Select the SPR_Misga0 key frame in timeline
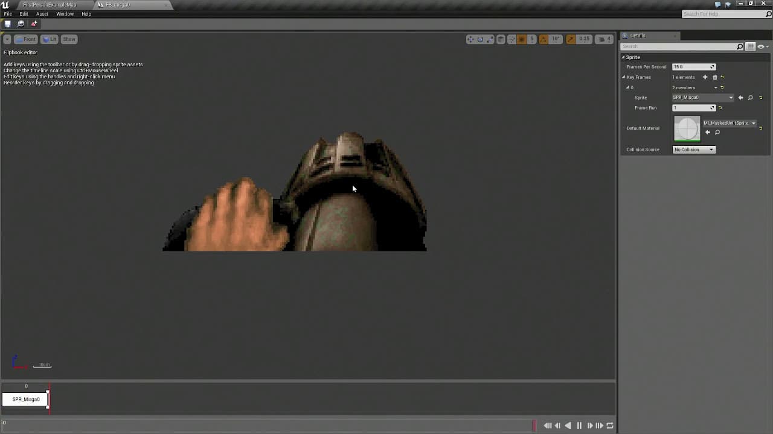773x434 pixels. point(26,399)
